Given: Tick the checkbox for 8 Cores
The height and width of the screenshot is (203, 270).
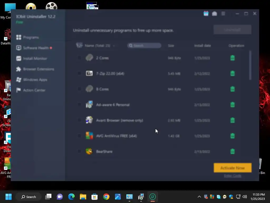Looking at the screenshot, I should click(x=79, y=89).
